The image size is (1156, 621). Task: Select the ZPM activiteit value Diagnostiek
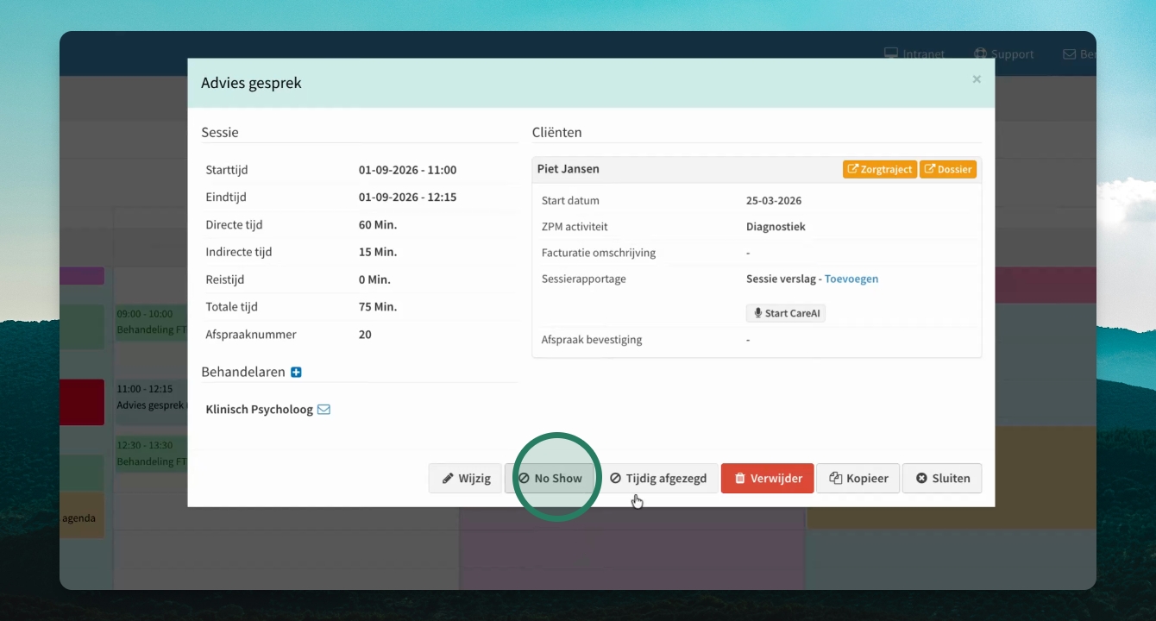click(x=776, y=227)
